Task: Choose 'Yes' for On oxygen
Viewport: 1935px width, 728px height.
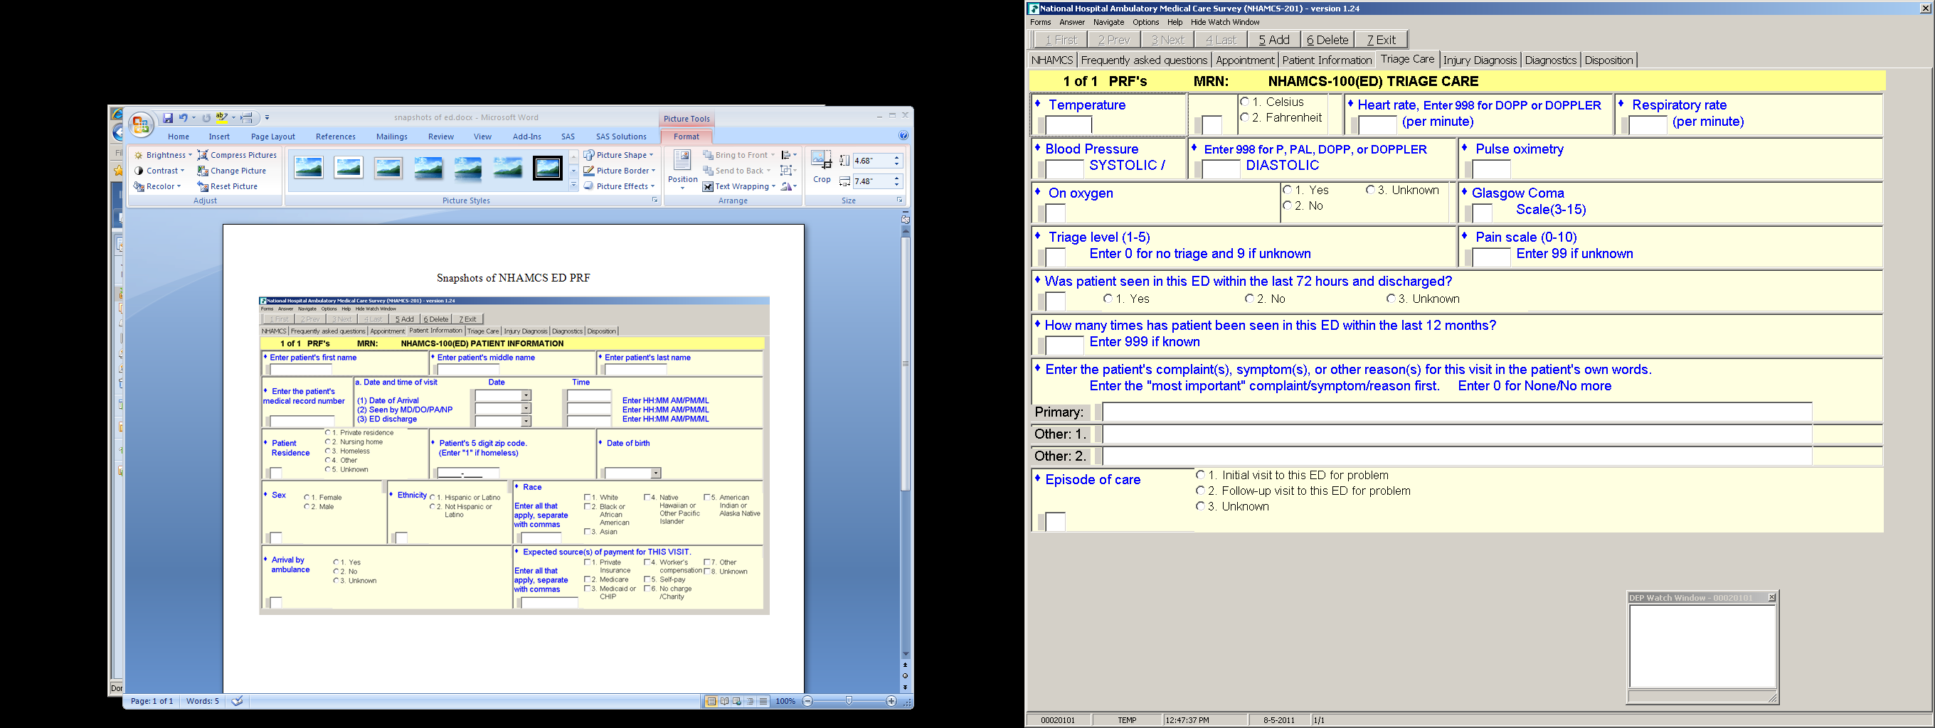Action: click(x=1288, y=191)
